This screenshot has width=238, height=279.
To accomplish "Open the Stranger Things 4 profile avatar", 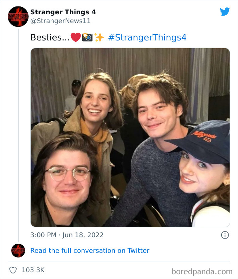I will (x=18, y=16).
